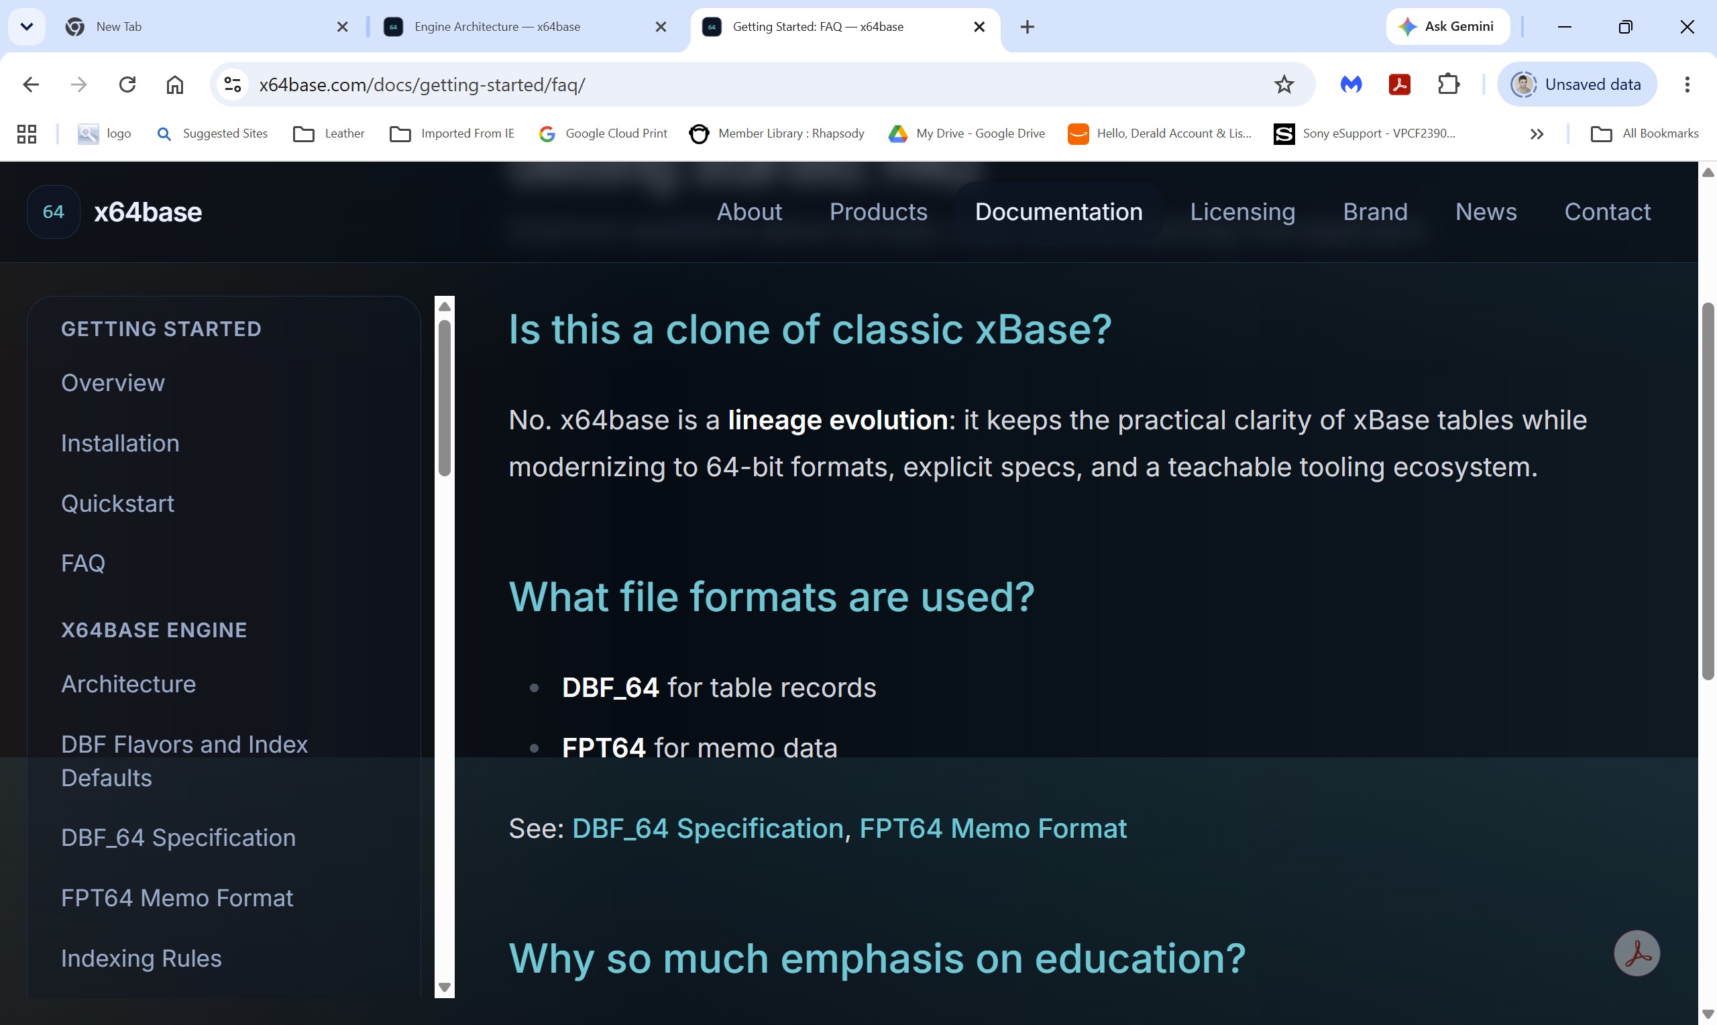The width and height of the screenshot is (1717, 1025).
Task: Open the Adobe Acrobat extension icon
Action: coord(1399,85)
